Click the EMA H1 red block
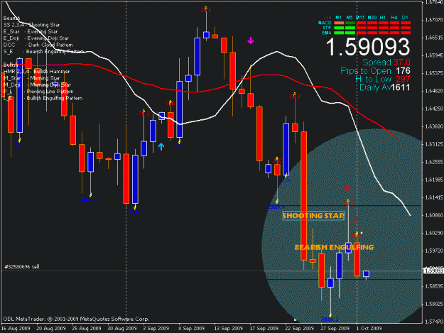Image resolution: width=444 pixels, height=333 pixels. (383, 33)
